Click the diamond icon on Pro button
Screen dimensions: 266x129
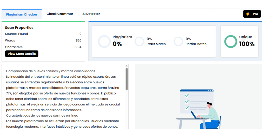pyautogui.click(x=248, y=14)
